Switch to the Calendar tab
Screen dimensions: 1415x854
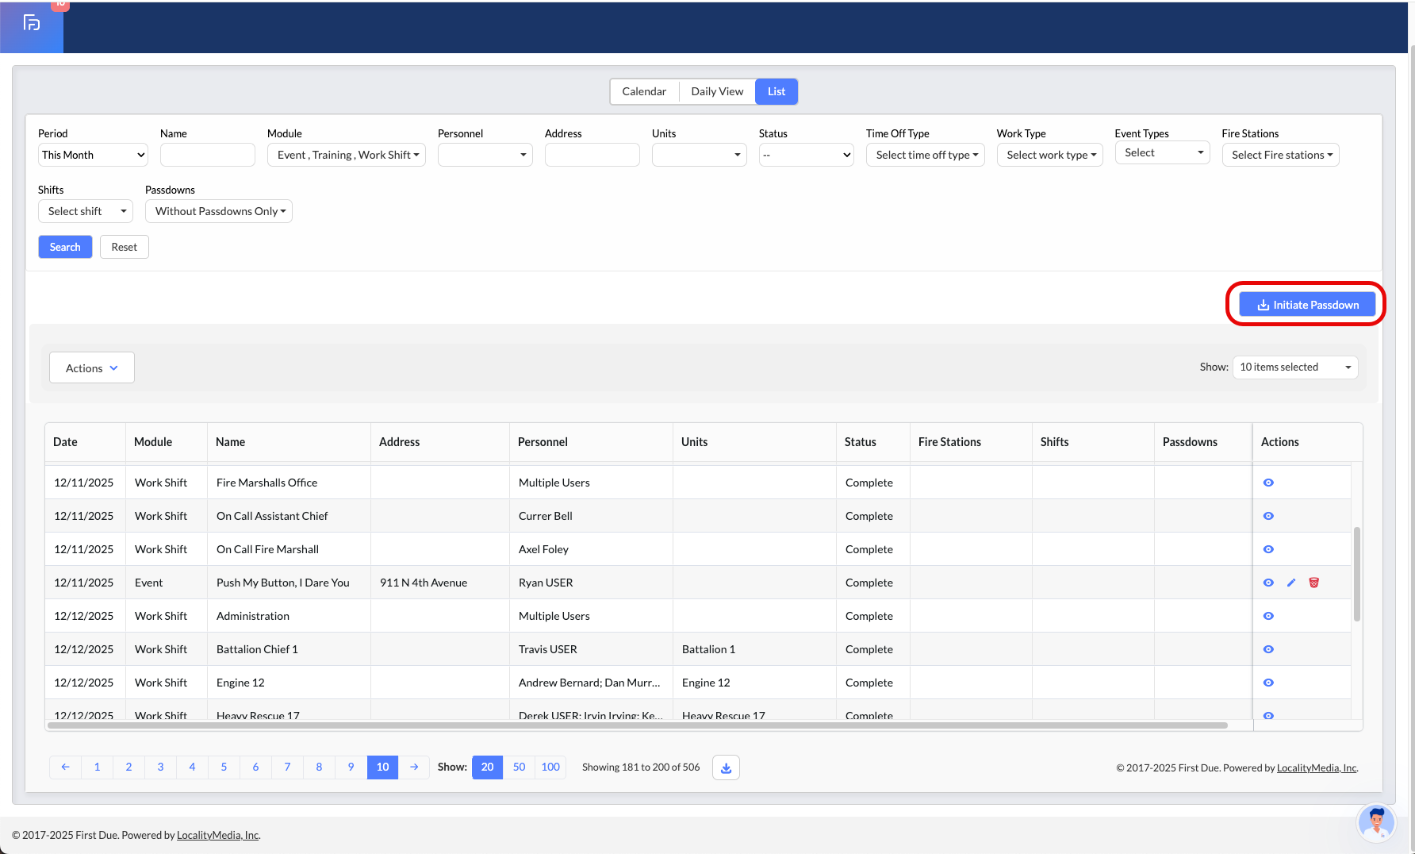pyautogui.click(x=643, y=91)
